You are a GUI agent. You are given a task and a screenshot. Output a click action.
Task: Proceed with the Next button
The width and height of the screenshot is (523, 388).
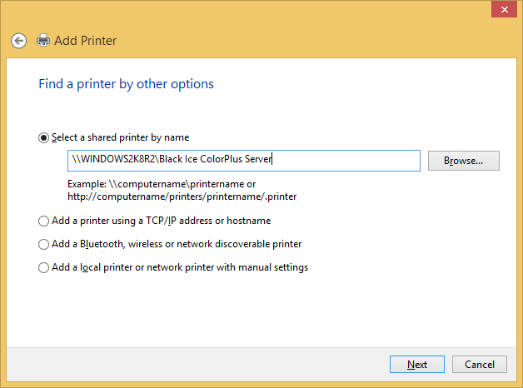417,365
